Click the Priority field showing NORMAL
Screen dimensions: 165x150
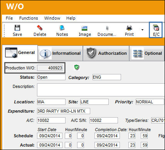(x=150, y=102)
